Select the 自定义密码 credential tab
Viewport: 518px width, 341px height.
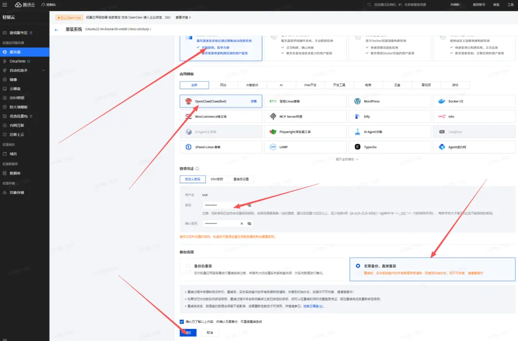pos(193,179)
